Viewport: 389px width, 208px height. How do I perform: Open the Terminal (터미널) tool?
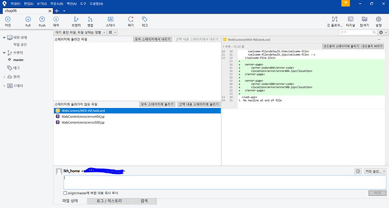[x=351, y=22]
